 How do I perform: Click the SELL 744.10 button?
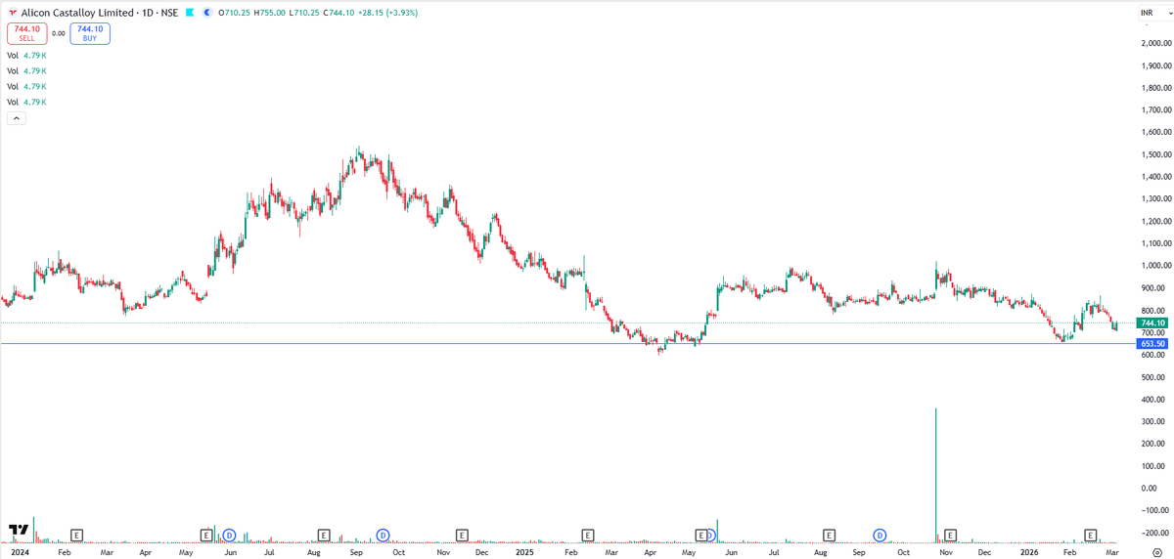click(25, 33)
